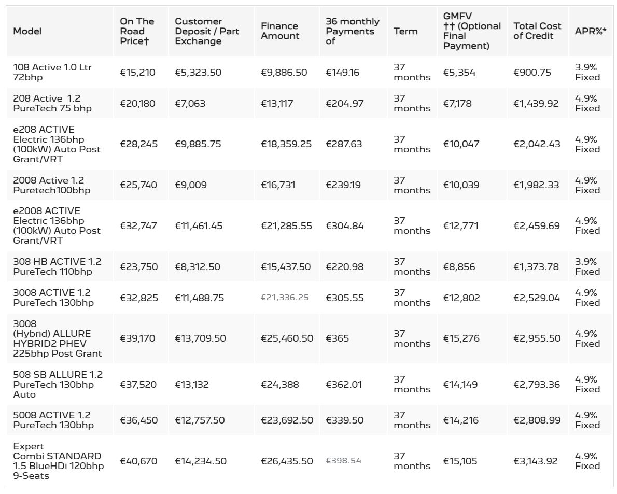The image size is (617, 494).
Task: Click the 3.9% Fixed APR for 308 HB
Action: point(587,266)
